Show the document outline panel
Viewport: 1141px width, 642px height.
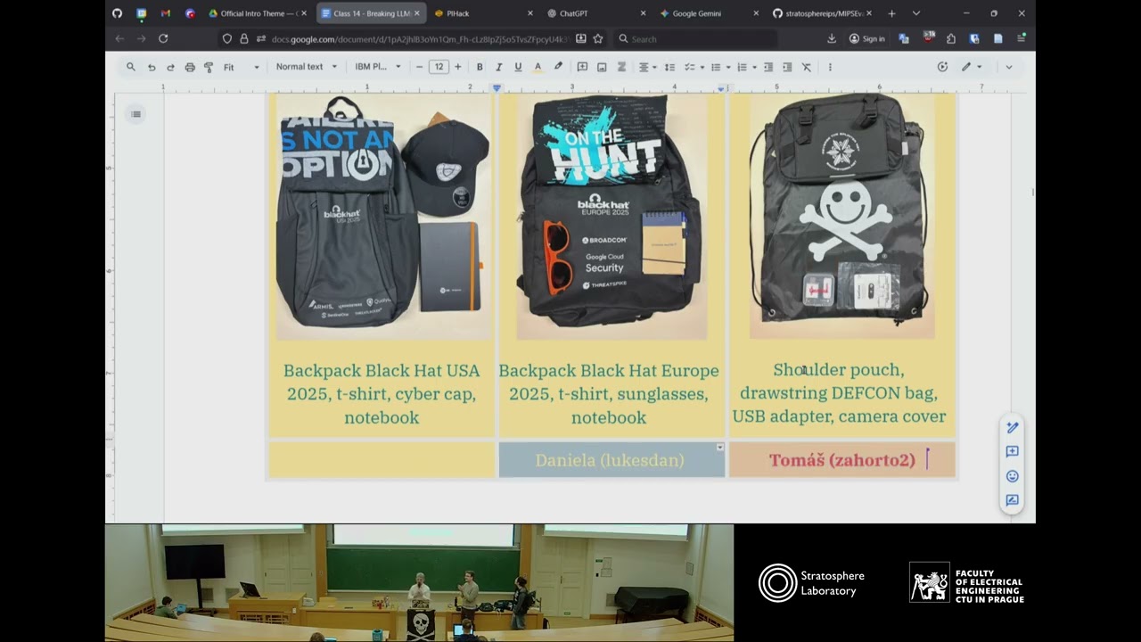(135, 114)
